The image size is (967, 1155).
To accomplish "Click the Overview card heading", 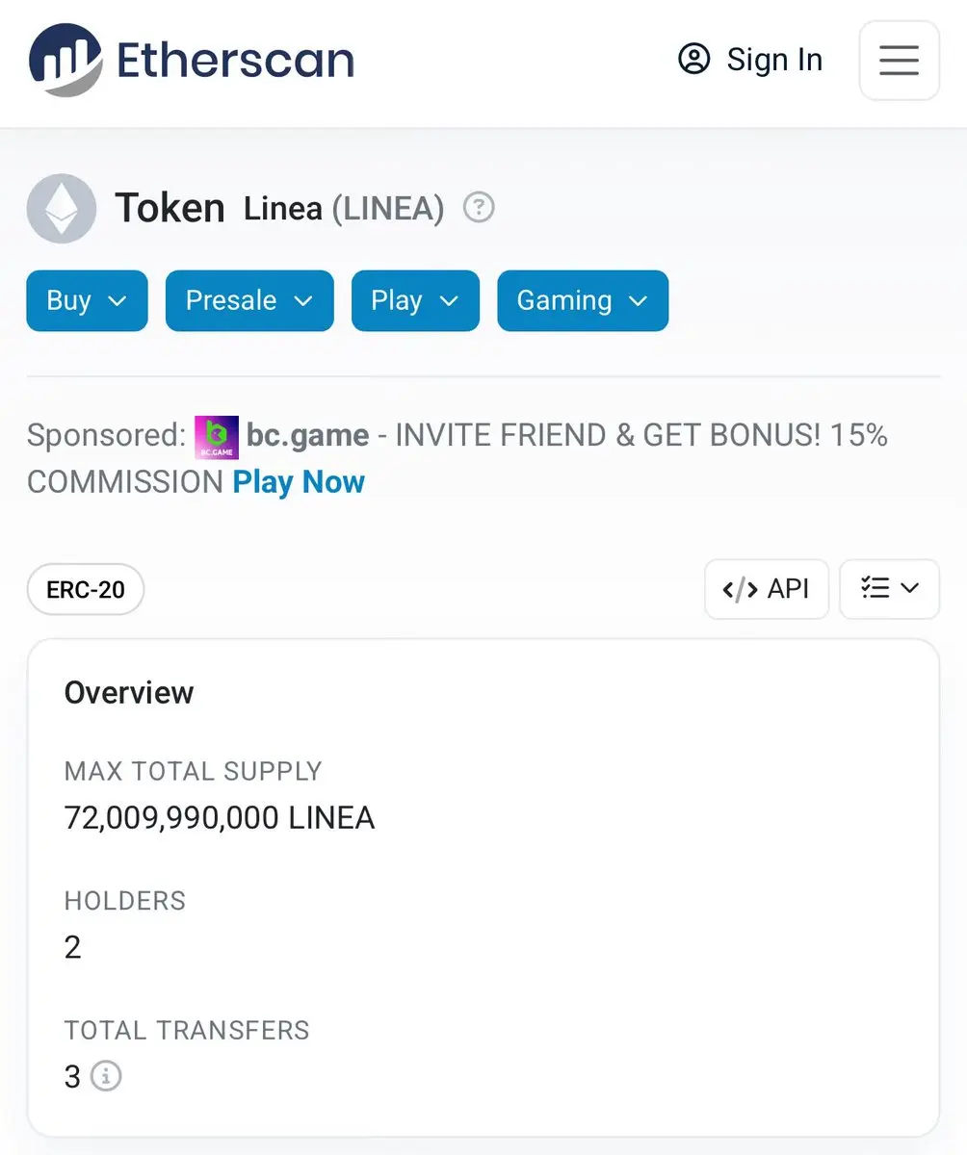I will click(129, 692).
